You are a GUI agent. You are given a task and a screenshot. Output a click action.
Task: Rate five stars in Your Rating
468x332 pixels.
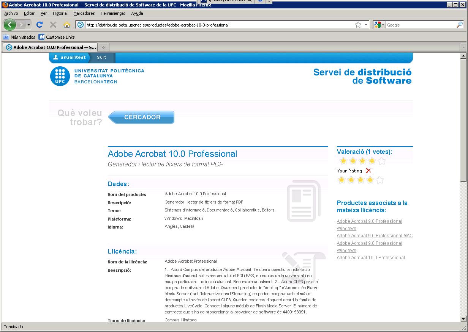(x=379, y=180)
